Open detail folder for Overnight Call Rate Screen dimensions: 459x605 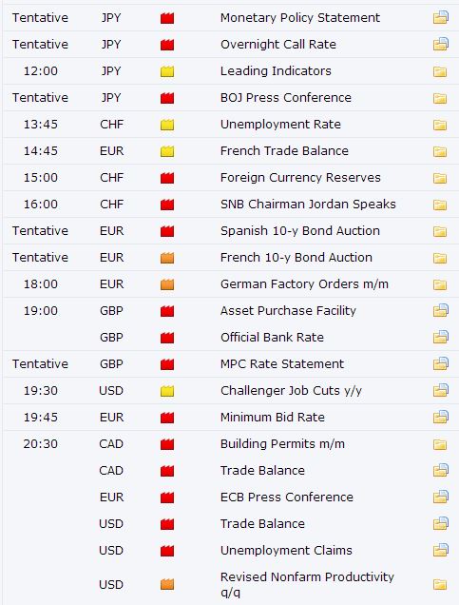pos(441,45)
